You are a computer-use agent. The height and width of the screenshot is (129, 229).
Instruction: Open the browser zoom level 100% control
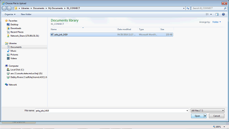[219, 126]
